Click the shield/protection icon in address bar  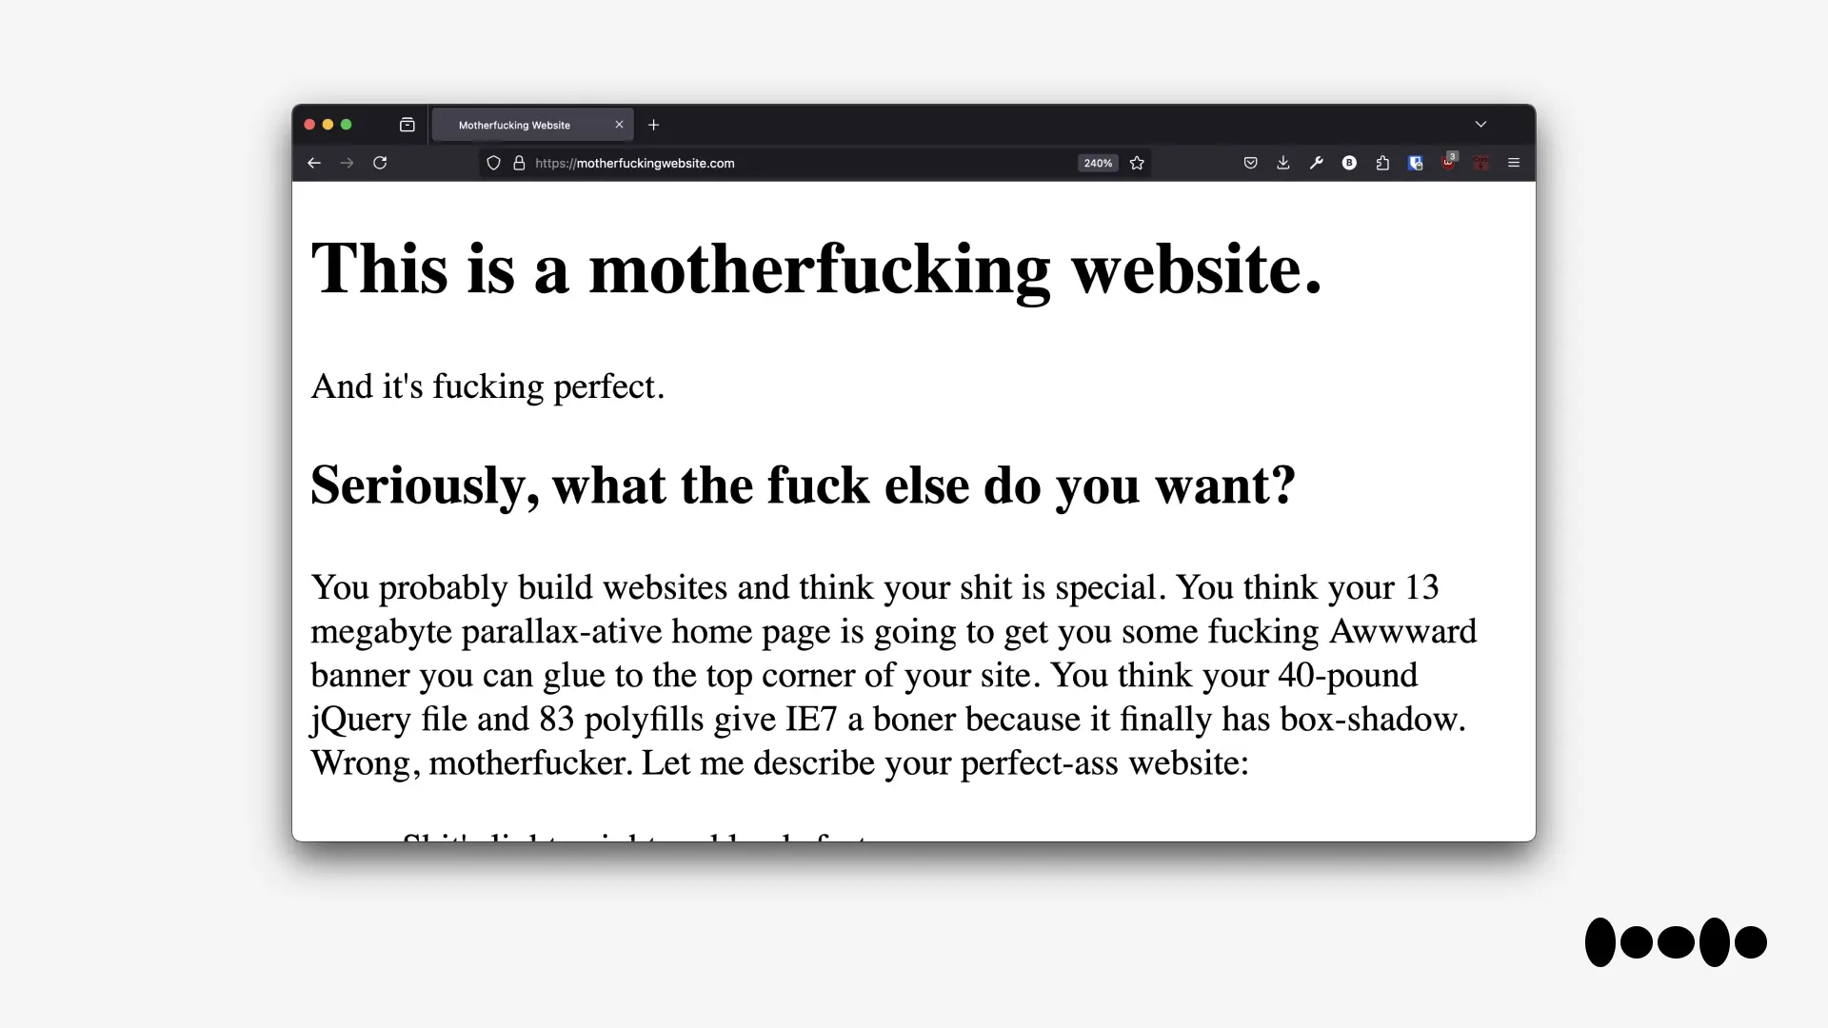(493, 163)
